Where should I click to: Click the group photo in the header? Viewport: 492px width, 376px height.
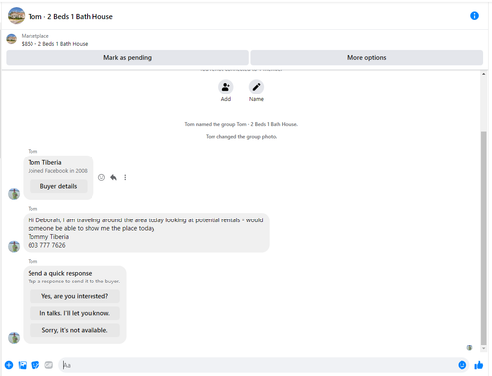[16, 16]
